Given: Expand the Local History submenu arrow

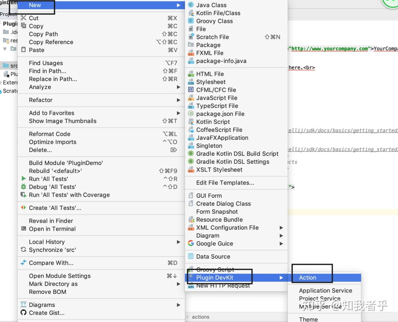Looking at the screenshot, I should point(178,242).
